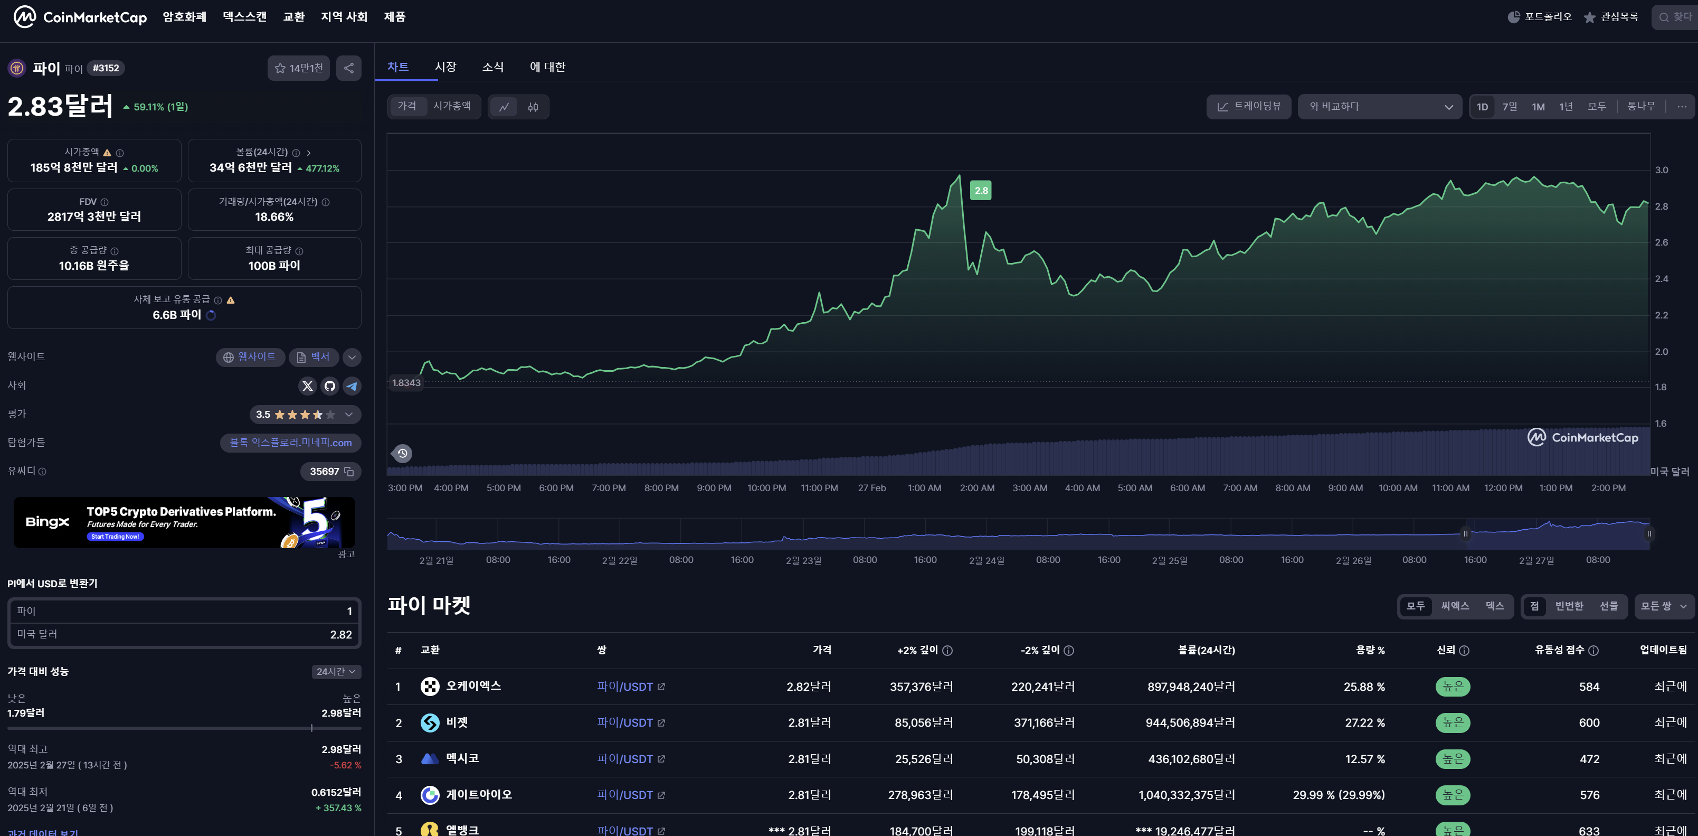1698x836 pixels.
Task: Click the X (Twitter) social icon
Action: [x=307, y=387]
